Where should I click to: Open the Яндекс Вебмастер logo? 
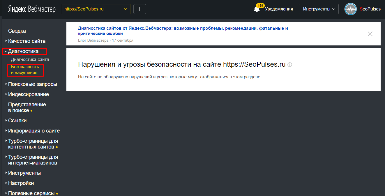pyautogui.click(x=32, y=9)
